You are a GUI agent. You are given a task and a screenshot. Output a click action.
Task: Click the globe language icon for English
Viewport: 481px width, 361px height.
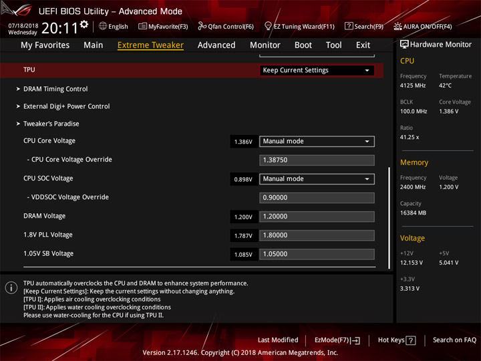103,27
